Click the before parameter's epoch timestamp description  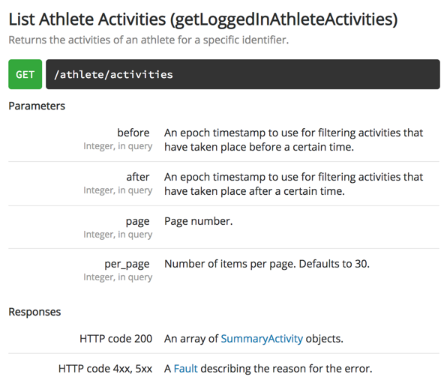coord(294,140)
